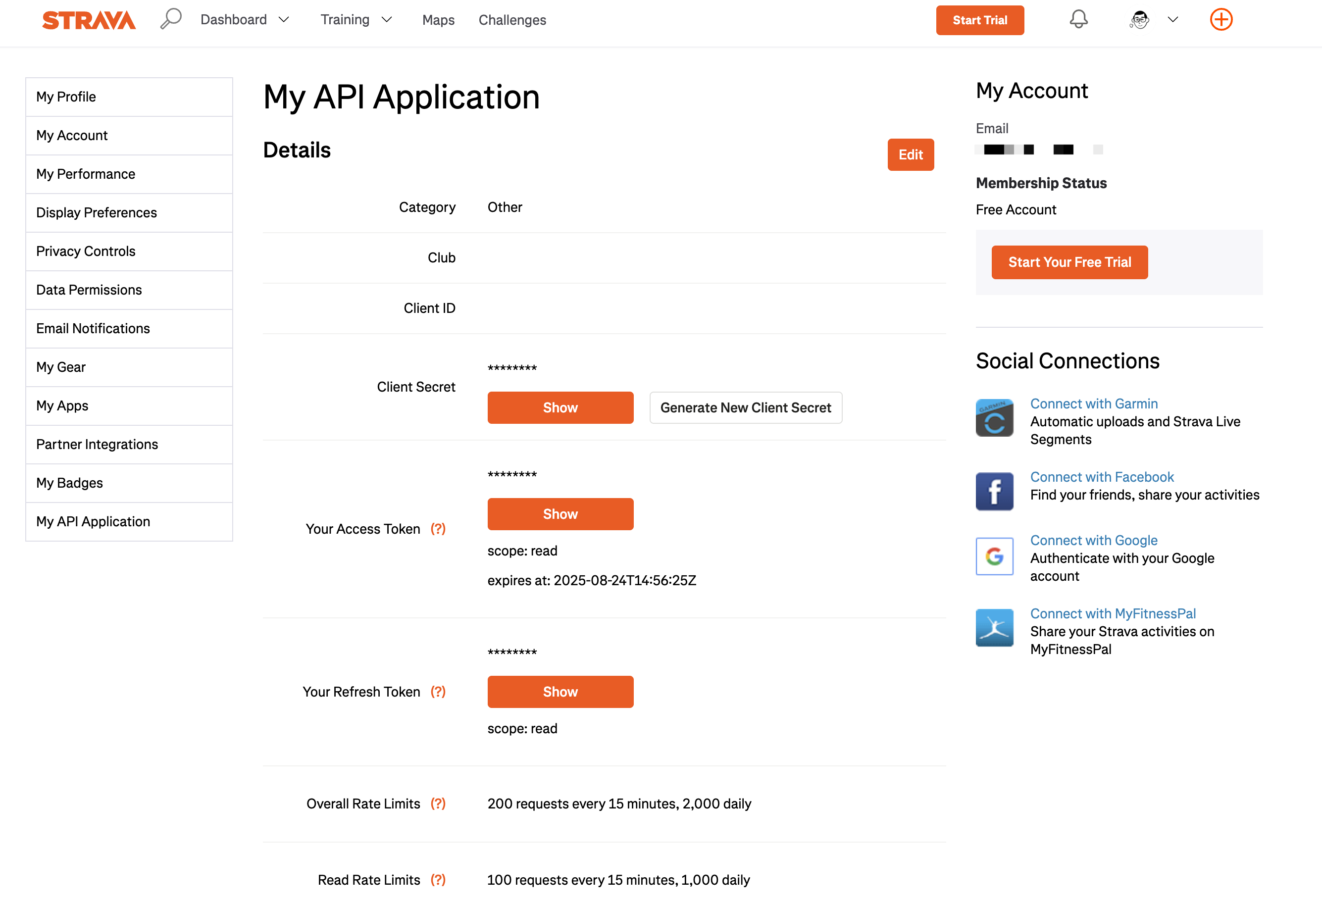Open the Training nav item

(x=345, y=20)
